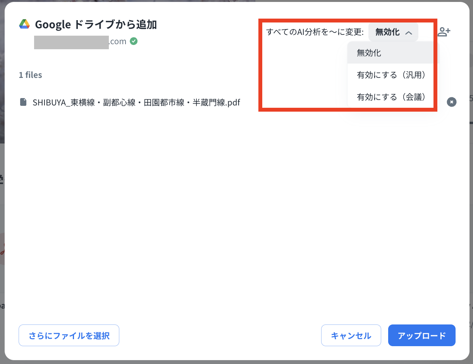Choose 有効にする（会議） option

point(391,97)
